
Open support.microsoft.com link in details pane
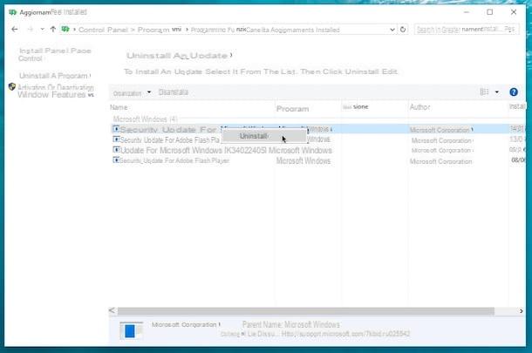(345, 334)
